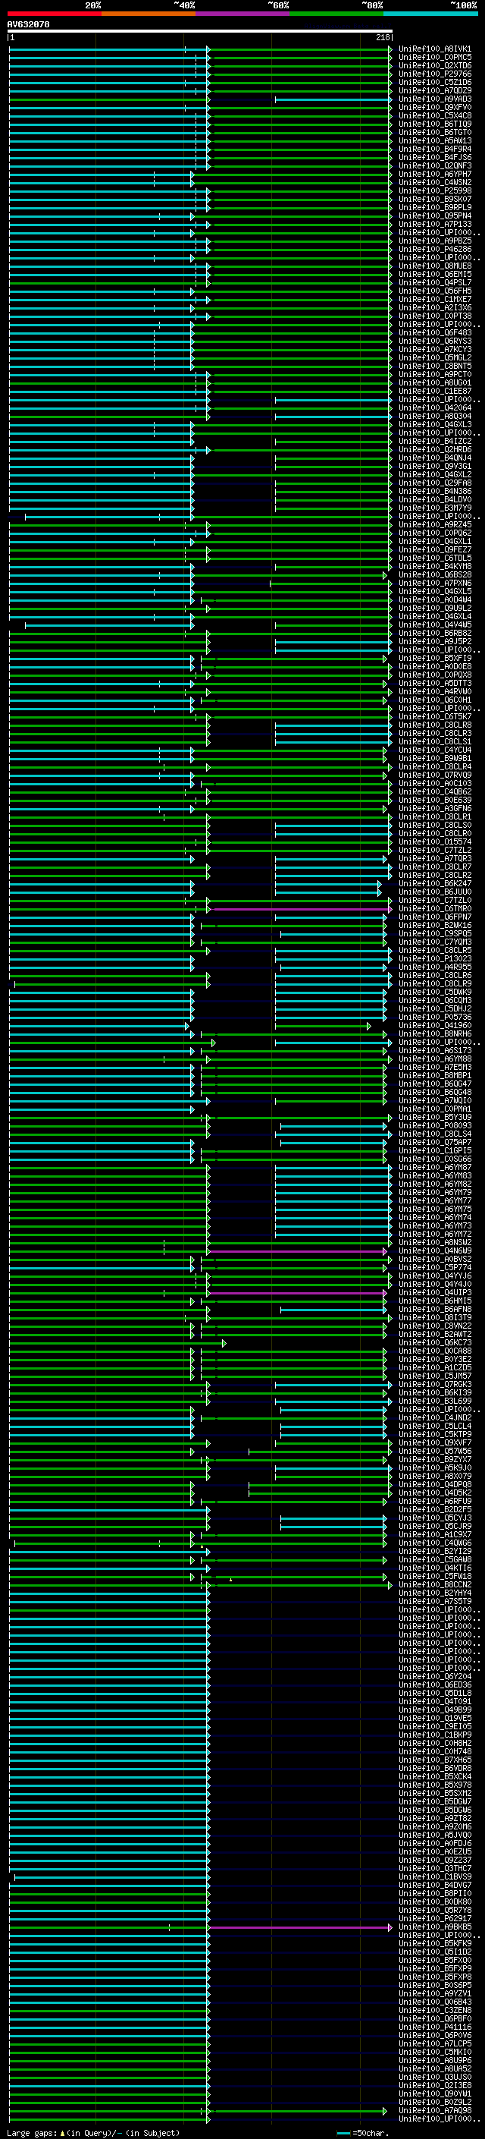Click hit label UniRef100_A7P133

[x=435, y=224]
